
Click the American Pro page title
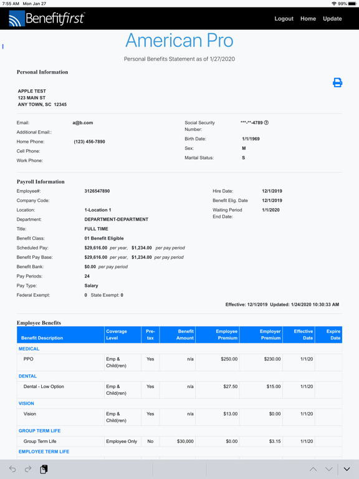[179, 41]
